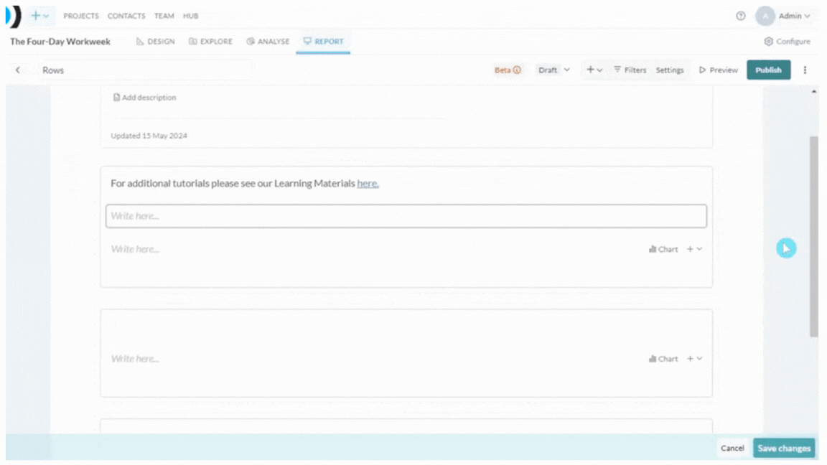Open report Filters
This screenshot has height=465, width=827.
click(630, 70)
